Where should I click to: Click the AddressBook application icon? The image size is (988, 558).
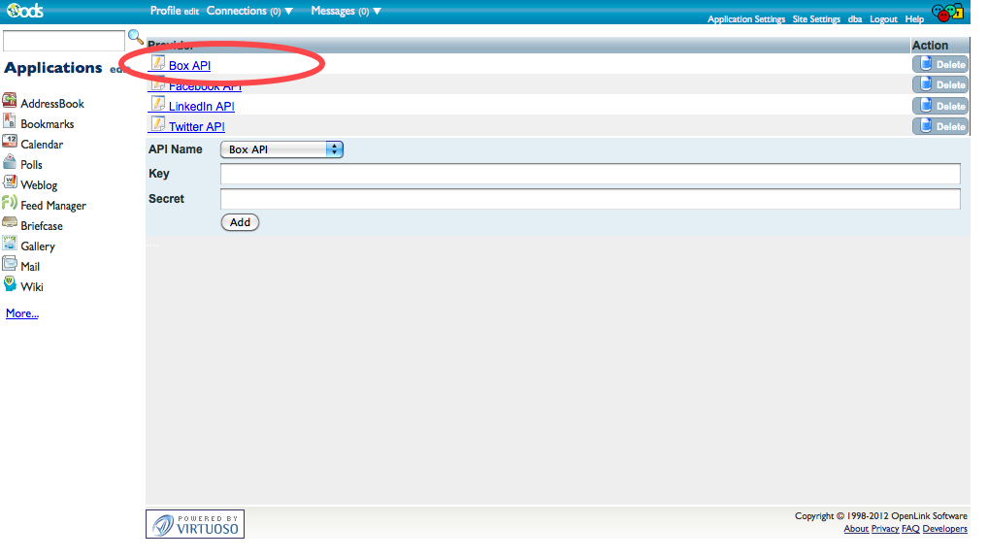coord(10,102)
